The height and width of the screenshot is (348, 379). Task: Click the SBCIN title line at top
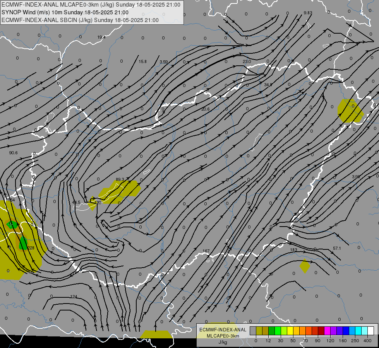click(x=80, y=20)
